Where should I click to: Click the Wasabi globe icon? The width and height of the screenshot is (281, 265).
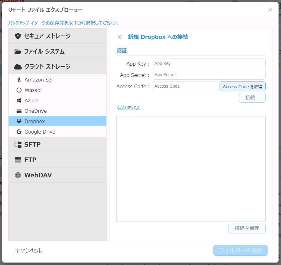pyautogui.click(x=19, y=90)
